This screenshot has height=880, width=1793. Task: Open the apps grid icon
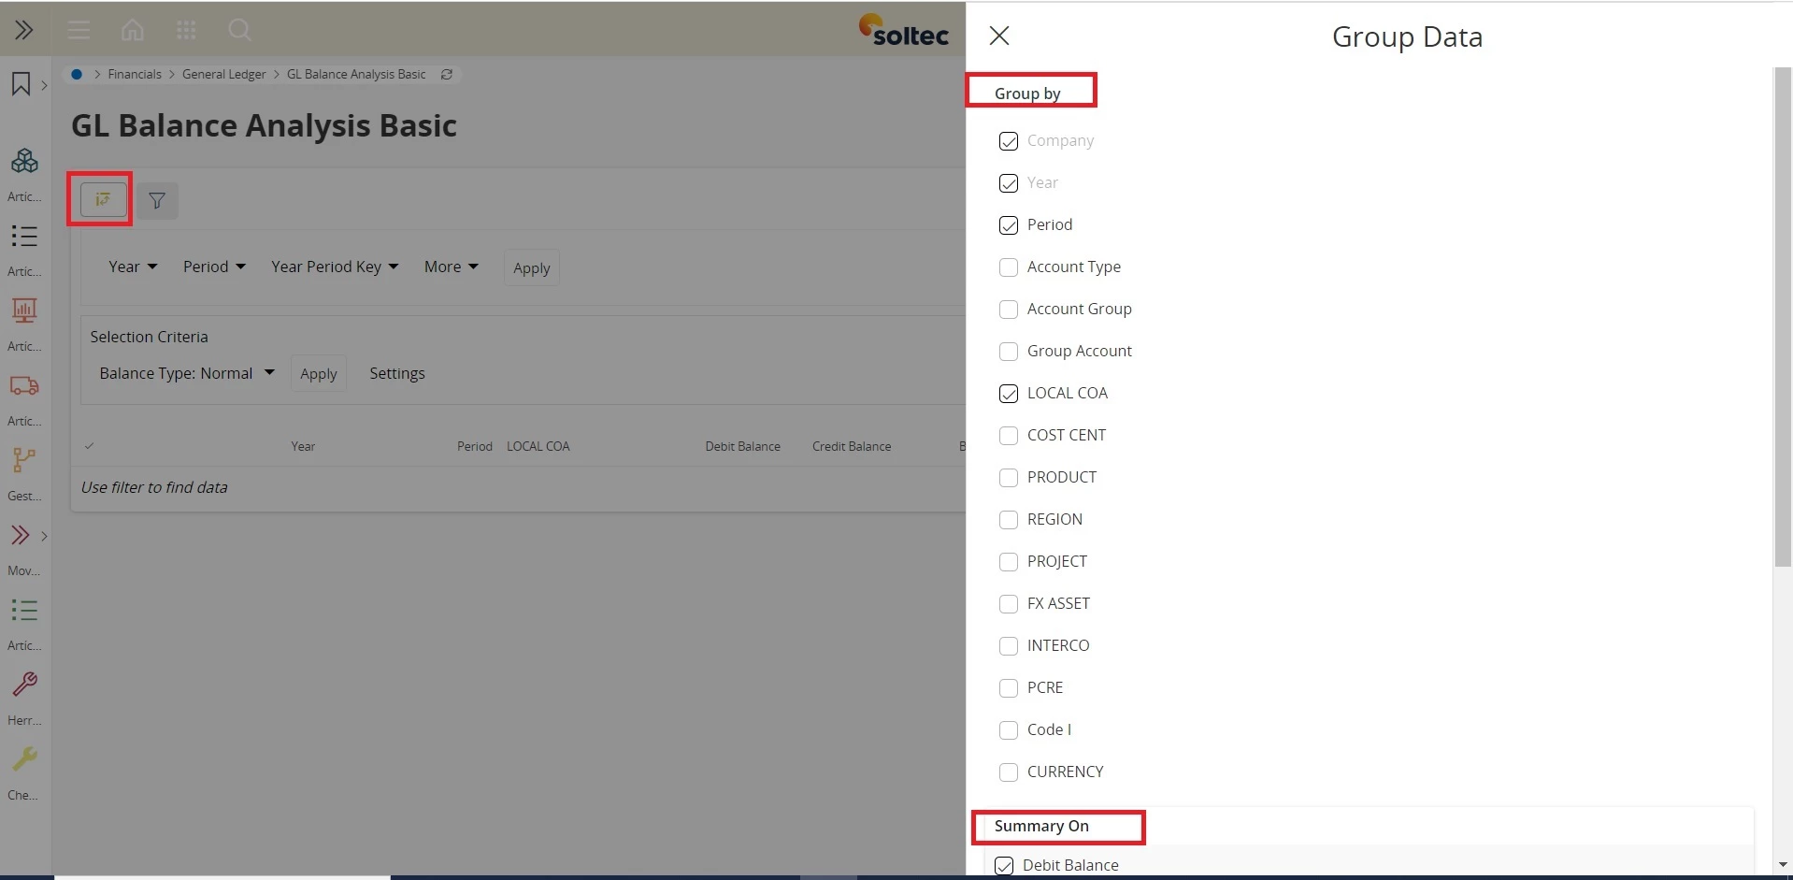pyautogui.click(x=186, y=30)
